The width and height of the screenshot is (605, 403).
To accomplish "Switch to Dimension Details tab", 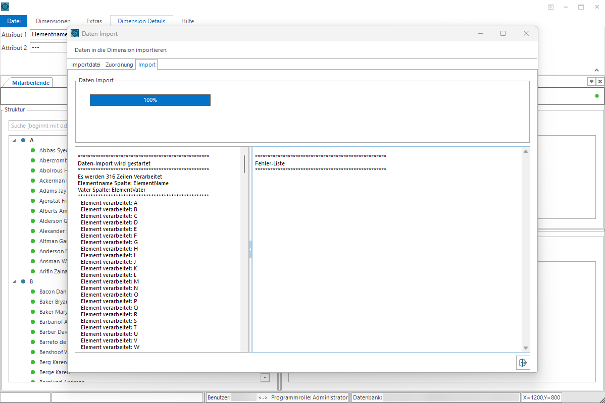I will pos(141,21).
